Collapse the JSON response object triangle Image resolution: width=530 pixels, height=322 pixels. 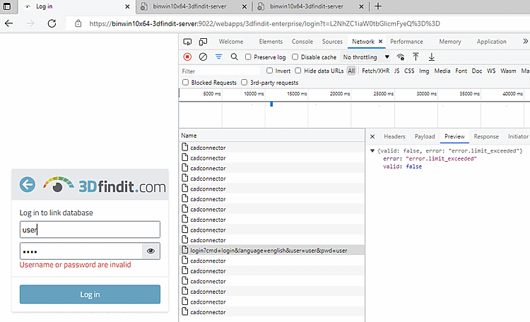pyautogui.click(x=372, y=150)
